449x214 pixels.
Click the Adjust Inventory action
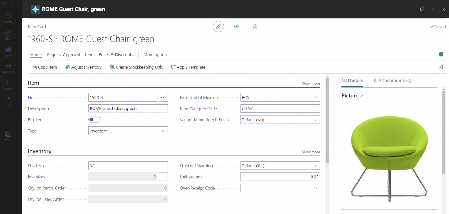84,67
